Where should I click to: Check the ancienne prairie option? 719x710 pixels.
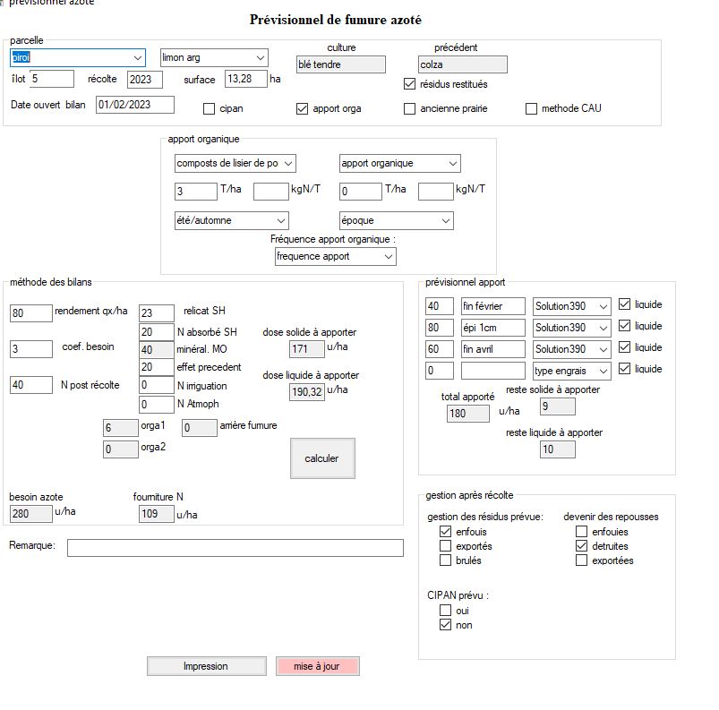click(x=410, y=109)
